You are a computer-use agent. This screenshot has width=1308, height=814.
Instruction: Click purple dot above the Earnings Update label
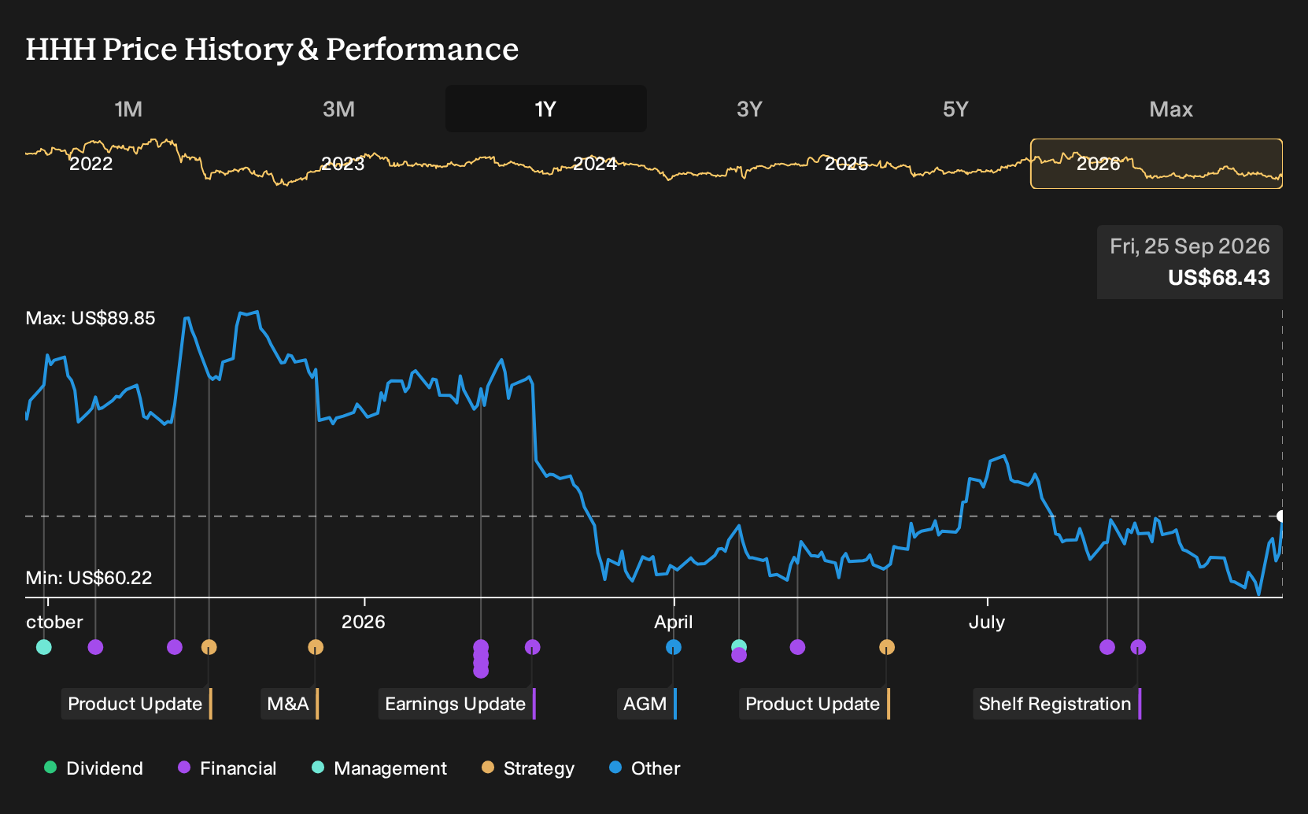(533, 647)
